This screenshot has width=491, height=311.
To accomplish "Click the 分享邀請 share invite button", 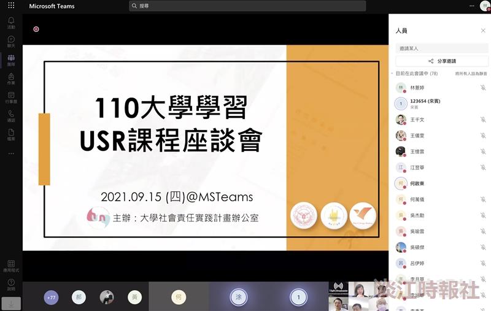I will [441, 61].
